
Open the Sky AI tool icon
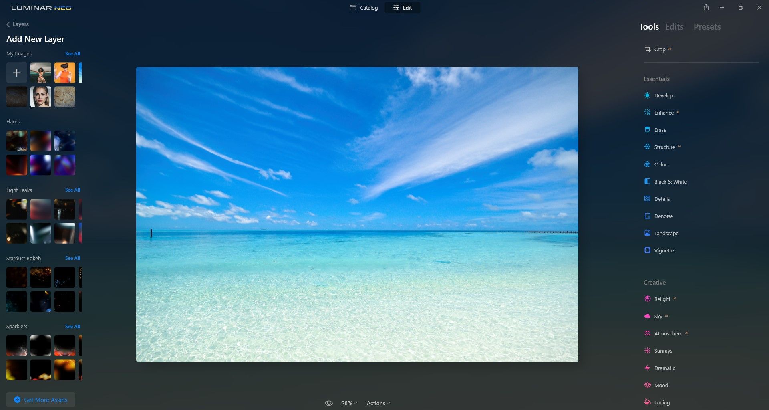pyautogui.click(x=647, y=316)
